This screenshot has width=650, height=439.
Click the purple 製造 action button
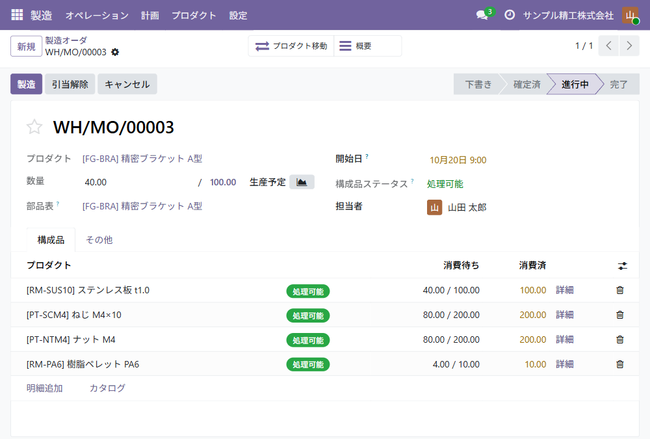(x=26, y=85)
